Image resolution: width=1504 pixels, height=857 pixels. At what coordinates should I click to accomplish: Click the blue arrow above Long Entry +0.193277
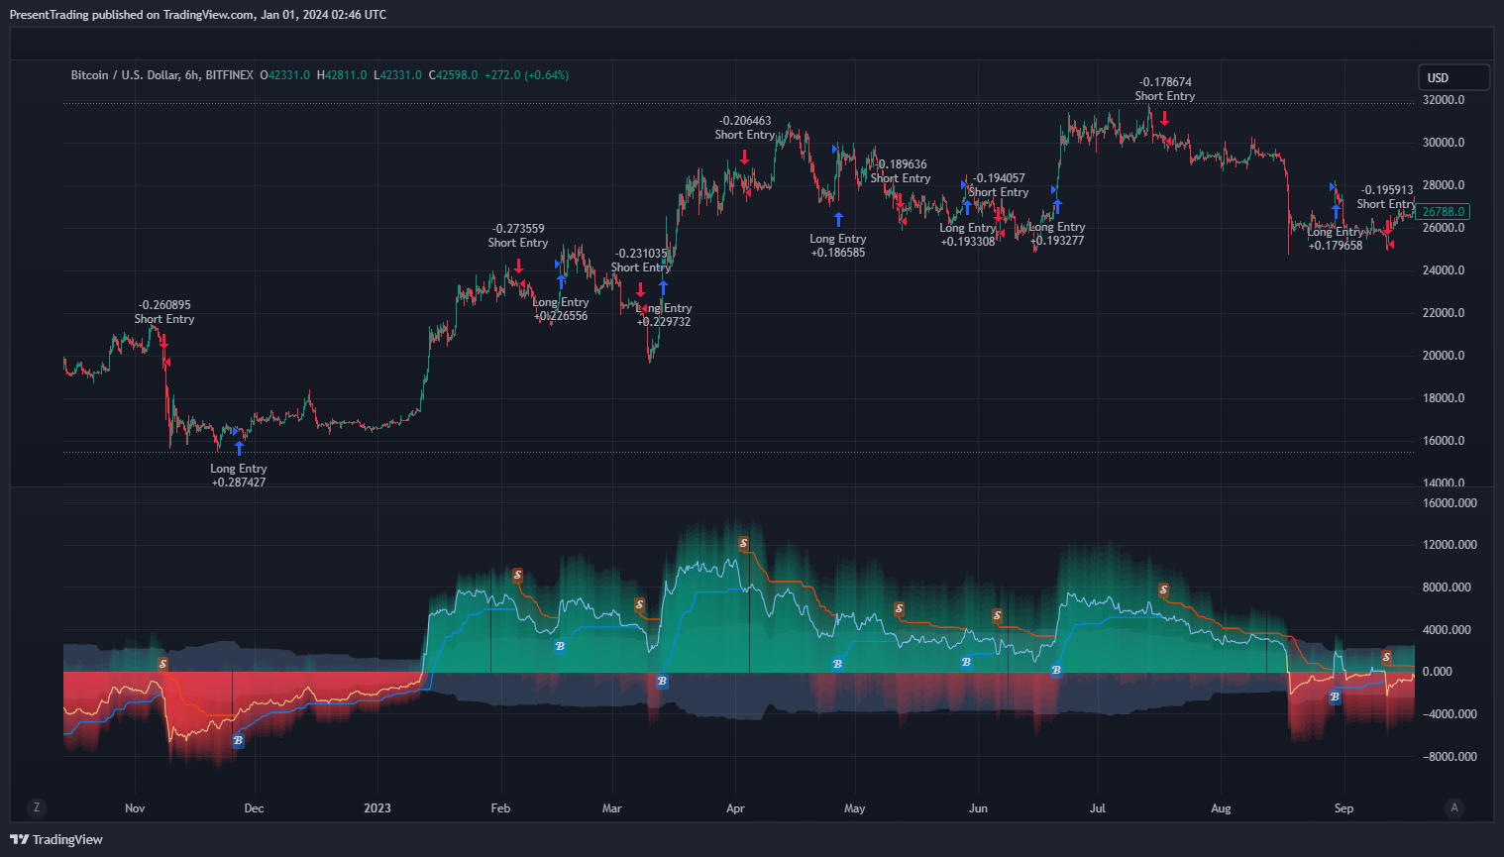coord(1057,207)
